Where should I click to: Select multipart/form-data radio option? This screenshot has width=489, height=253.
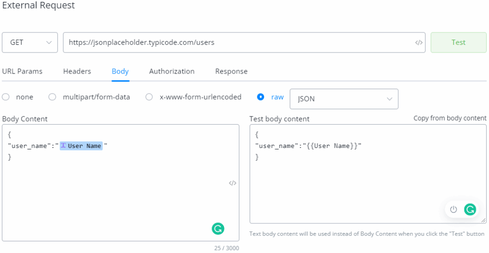point(53,97)
